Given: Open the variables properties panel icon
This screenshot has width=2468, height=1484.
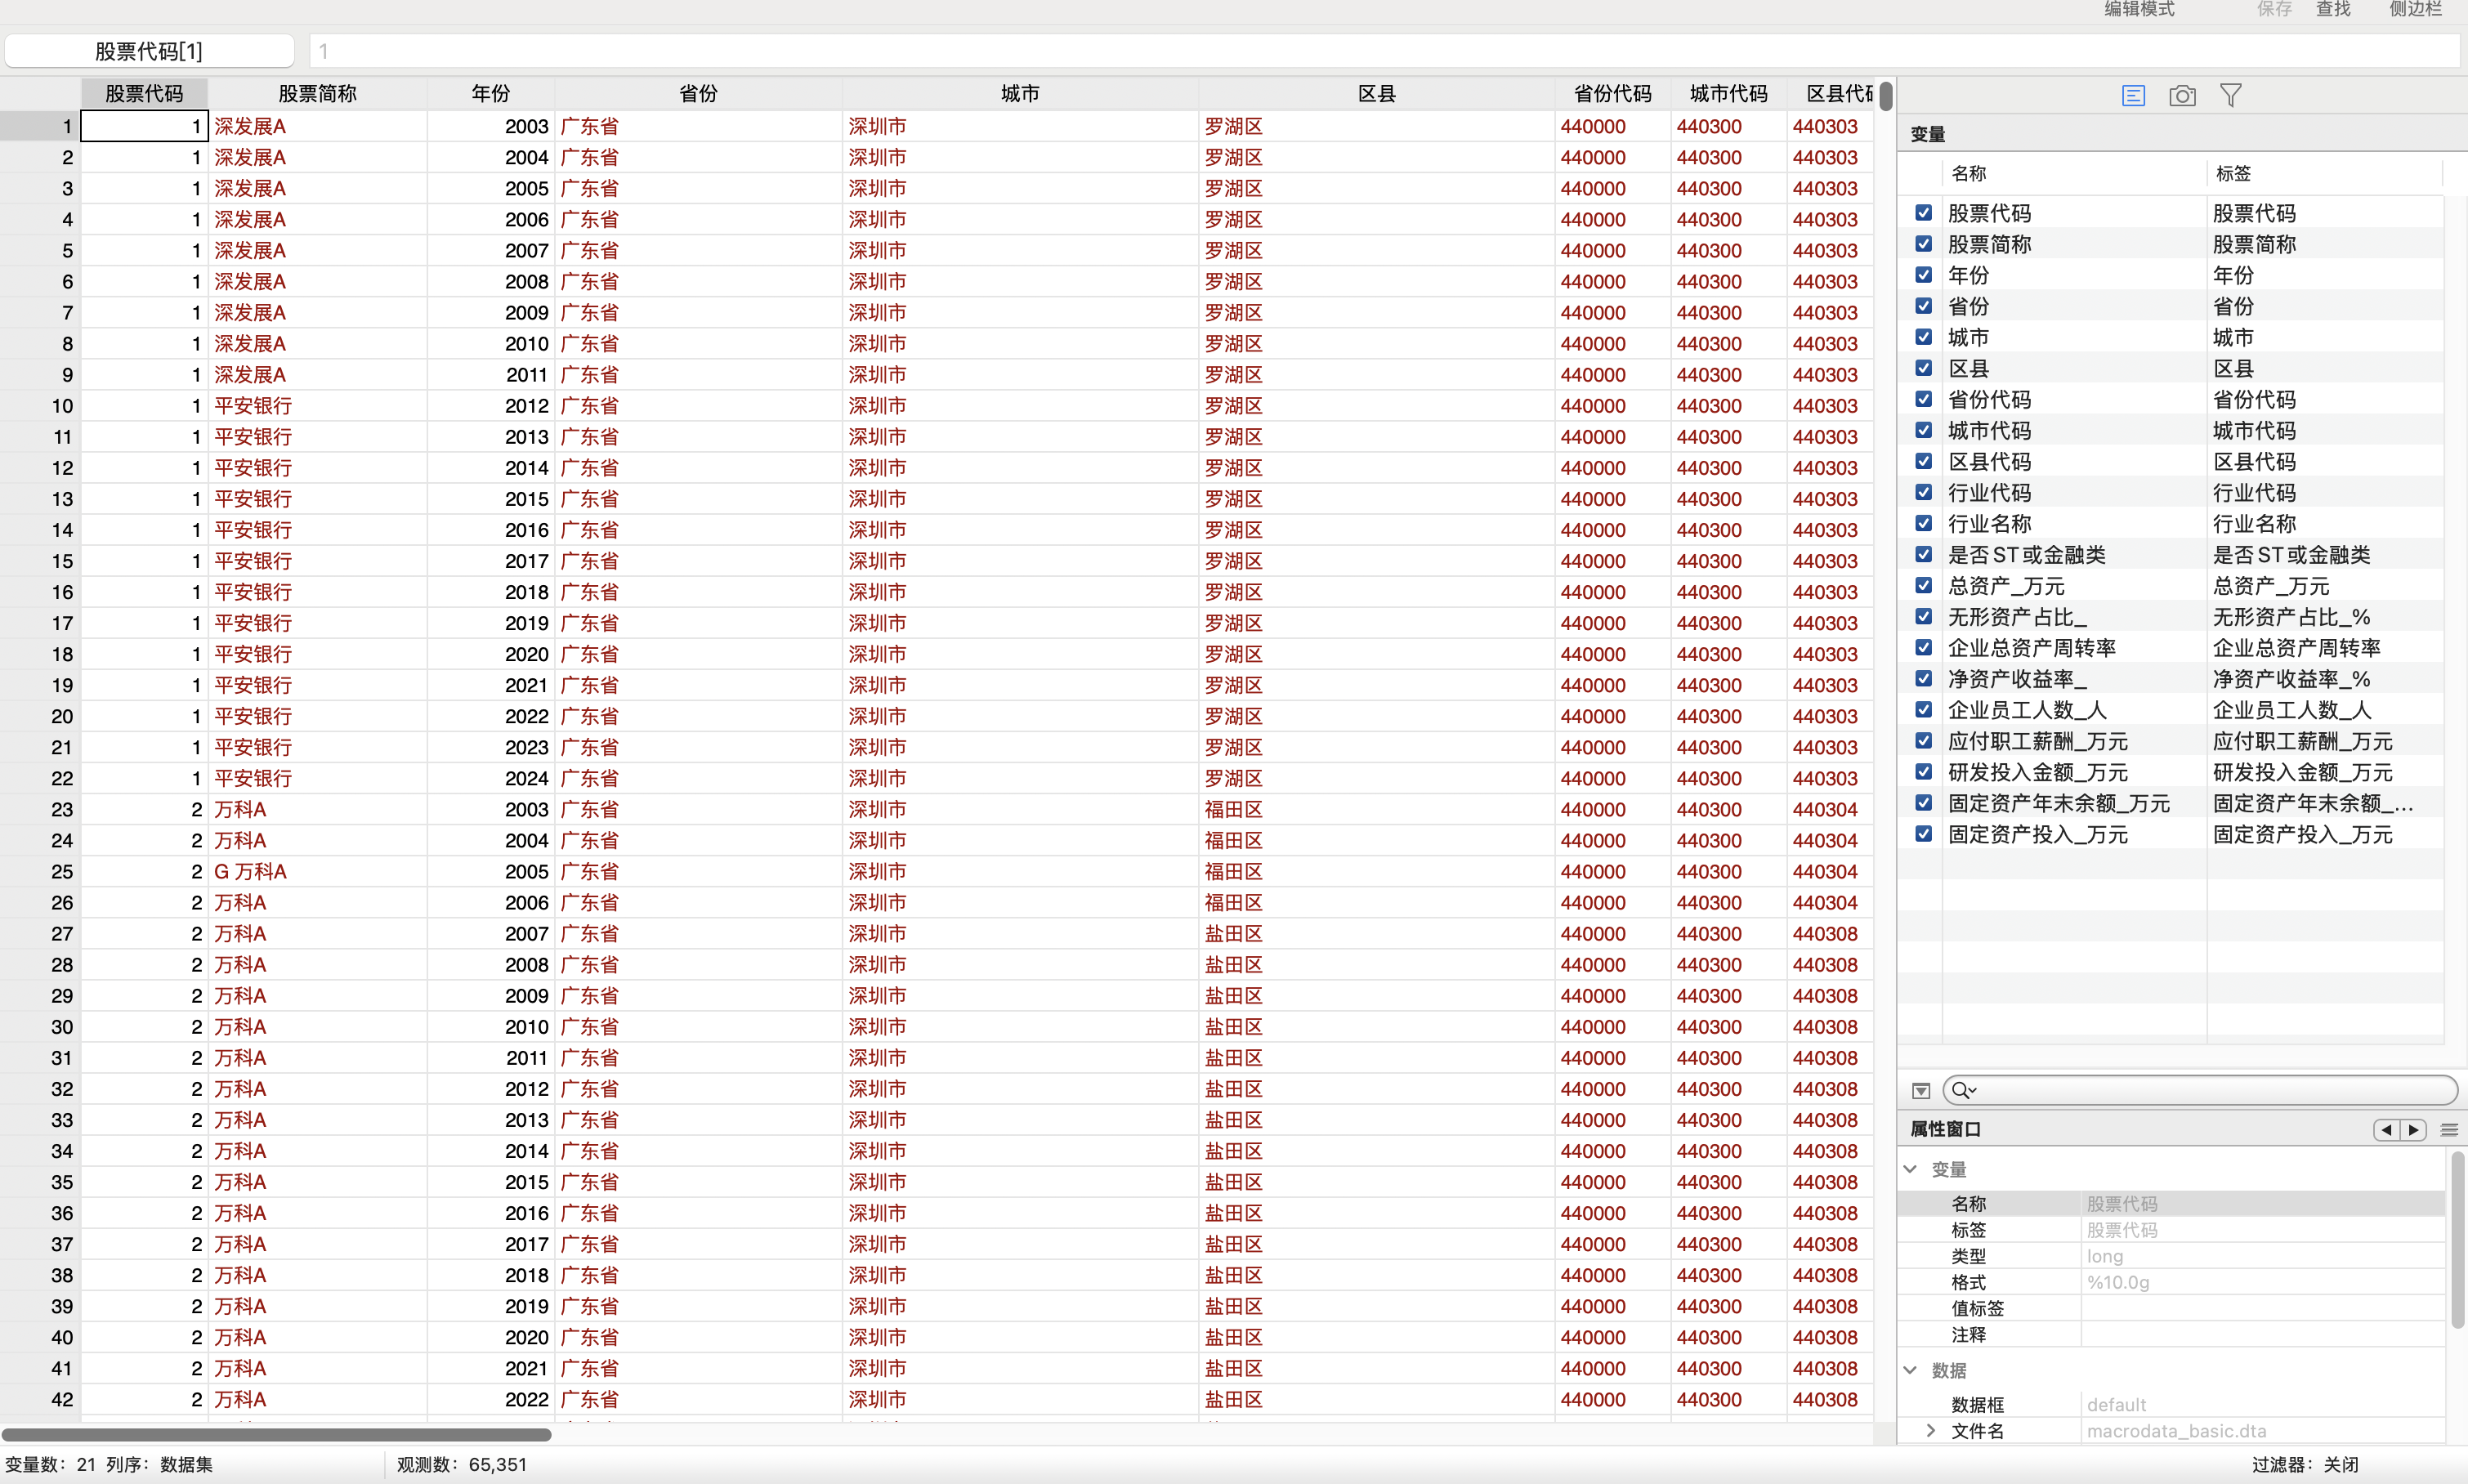Looking at the screenshot, I should [x=2133, y=95].
